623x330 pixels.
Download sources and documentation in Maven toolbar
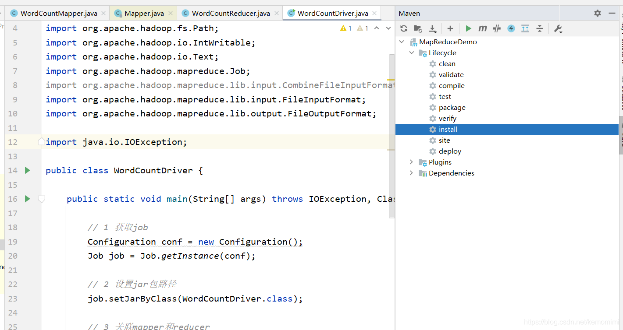(x=432, y=28)
